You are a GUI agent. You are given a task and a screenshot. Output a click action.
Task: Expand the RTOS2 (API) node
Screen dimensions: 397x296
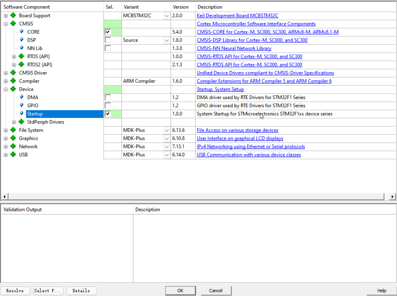(14, 65)
